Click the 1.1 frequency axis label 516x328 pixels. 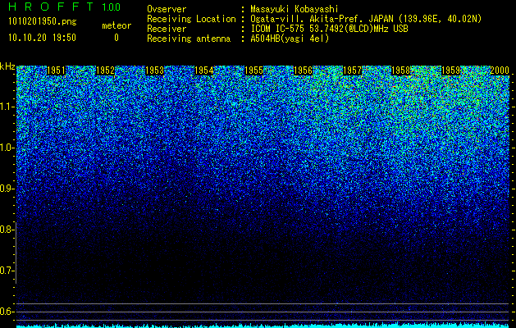(7, 107)
